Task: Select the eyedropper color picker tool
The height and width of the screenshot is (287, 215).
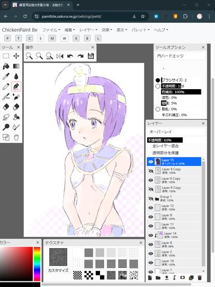Action: (x=6, y=76)
